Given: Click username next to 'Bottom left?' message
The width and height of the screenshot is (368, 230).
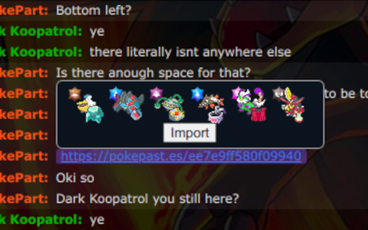Looking at the screenshot, I should click(24, 10).
